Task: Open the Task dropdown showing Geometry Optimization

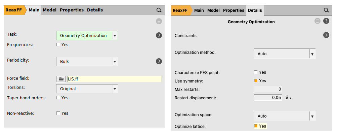Action: coord(87,36)
